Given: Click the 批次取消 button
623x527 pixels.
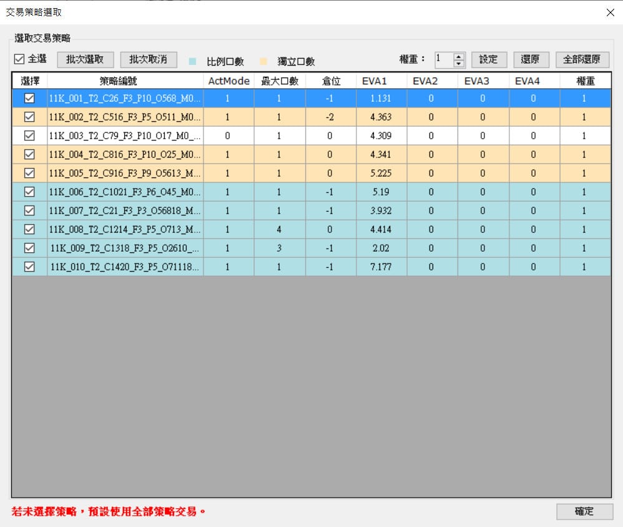Looking at the screenshot, I should click(149, 59).
